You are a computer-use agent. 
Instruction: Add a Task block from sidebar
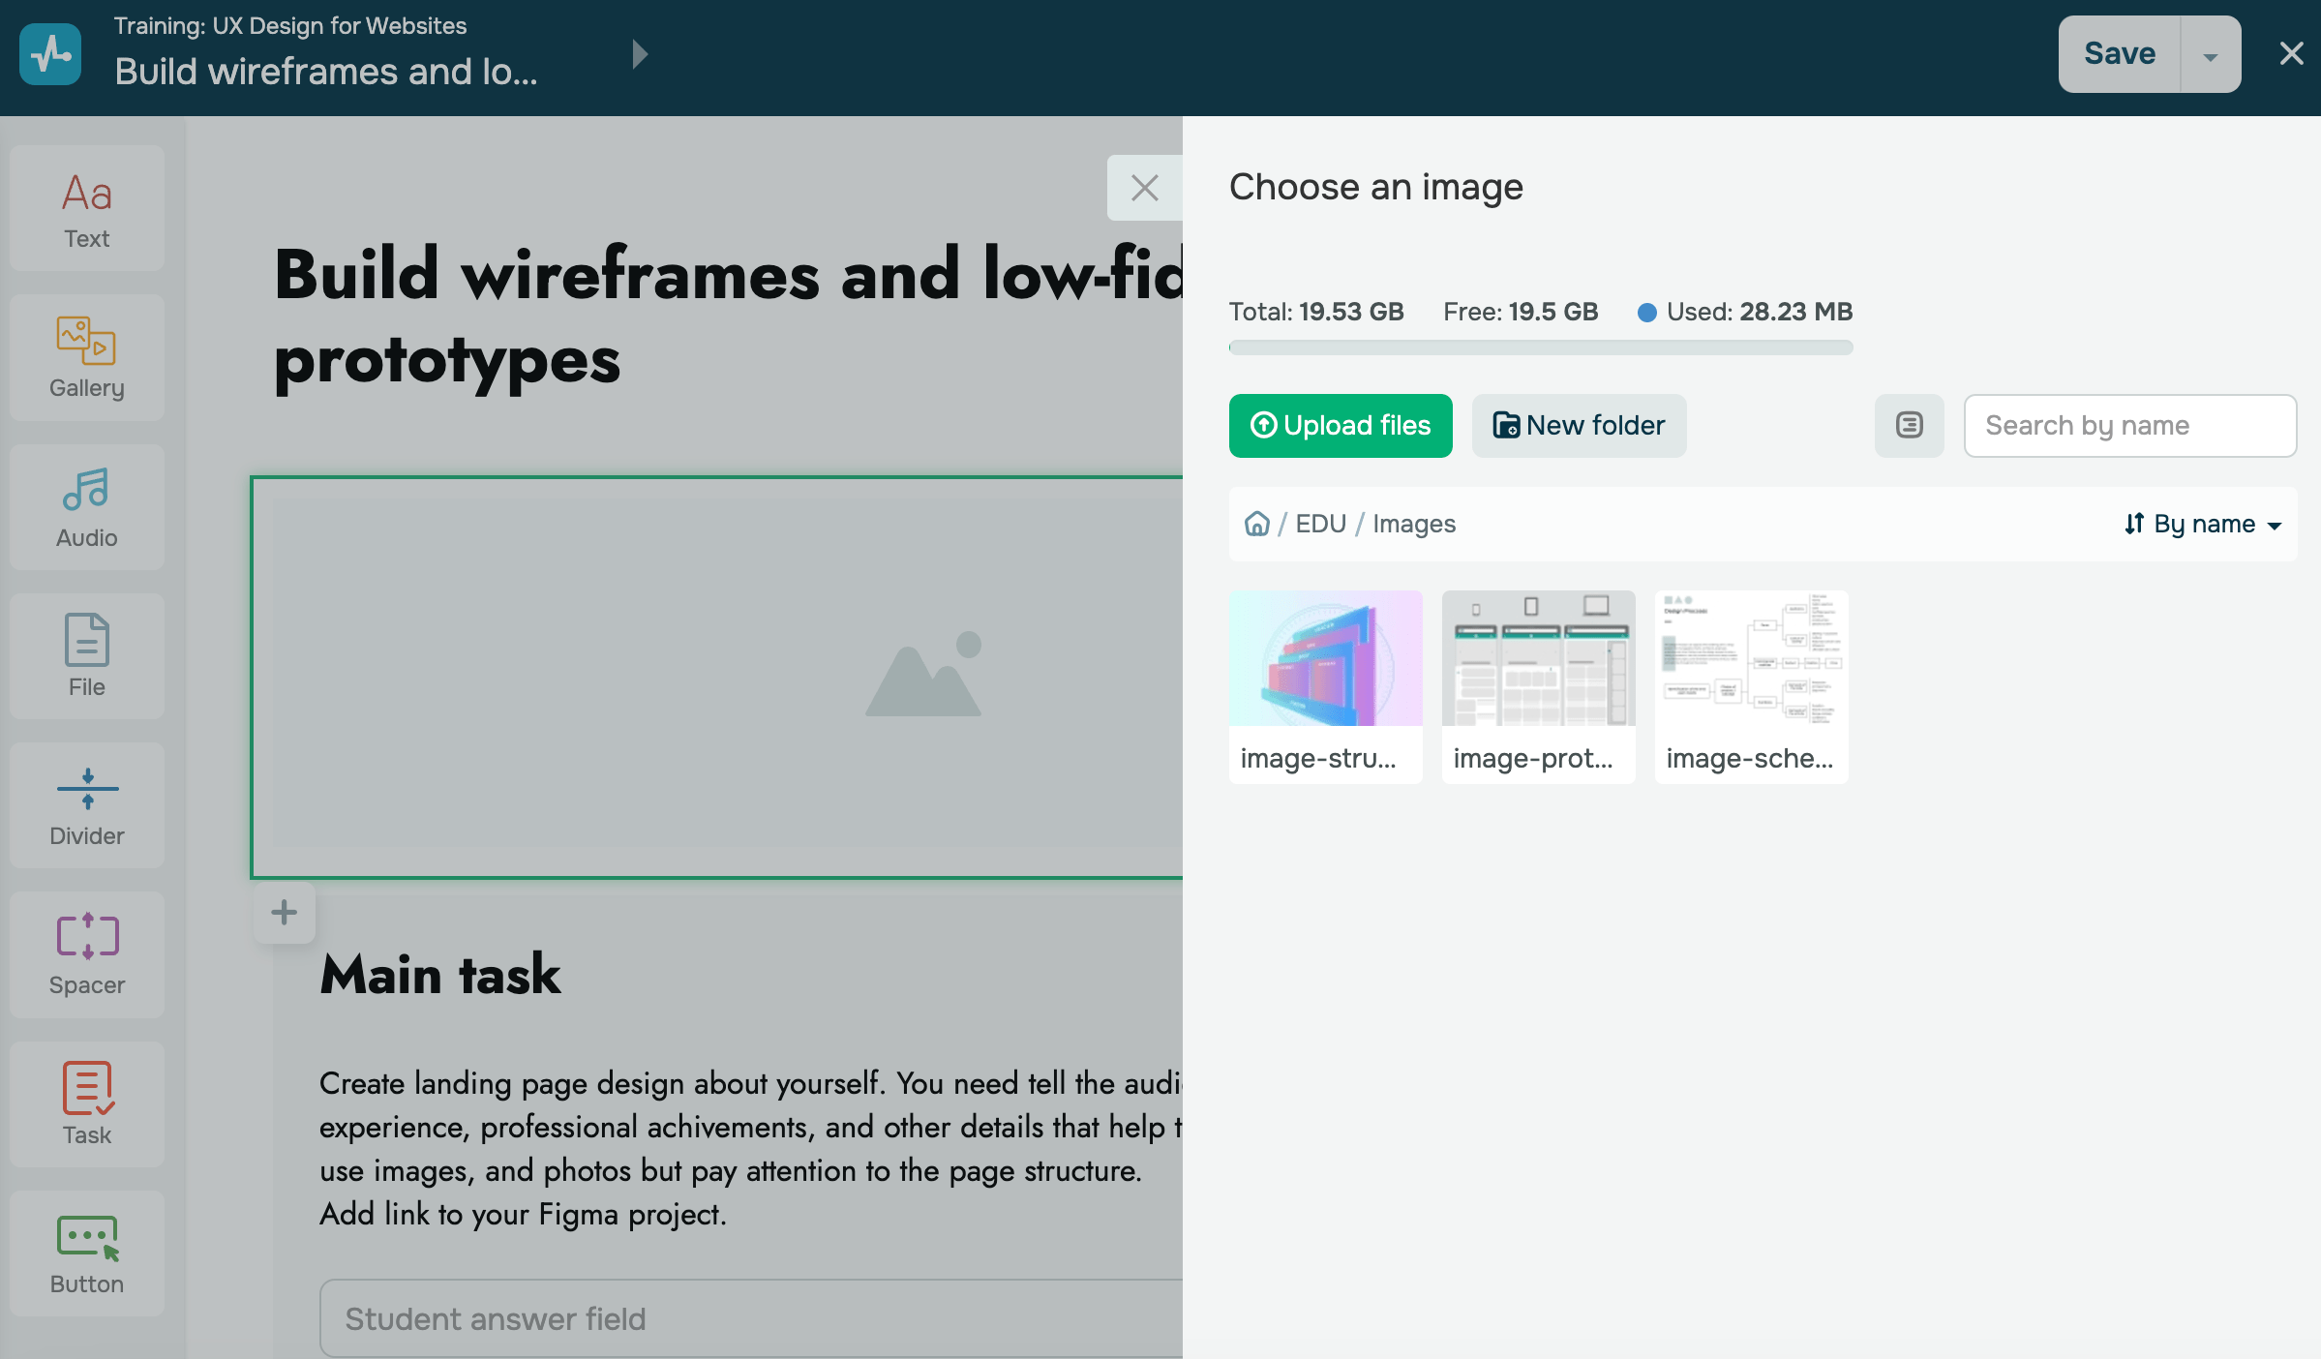click(86, 1104)
